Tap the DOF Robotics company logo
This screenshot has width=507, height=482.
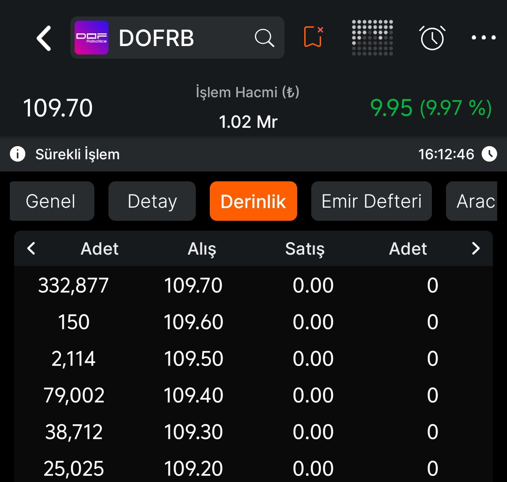pyautogui.click(x=91, y=38)
